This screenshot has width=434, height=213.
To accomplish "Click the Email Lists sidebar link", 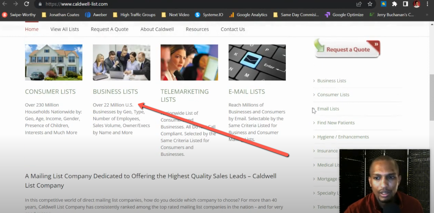I will (x=328, y=109).
